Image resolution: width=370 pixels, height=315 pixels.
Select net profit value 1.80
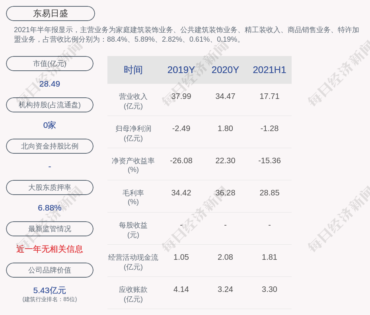225,128
